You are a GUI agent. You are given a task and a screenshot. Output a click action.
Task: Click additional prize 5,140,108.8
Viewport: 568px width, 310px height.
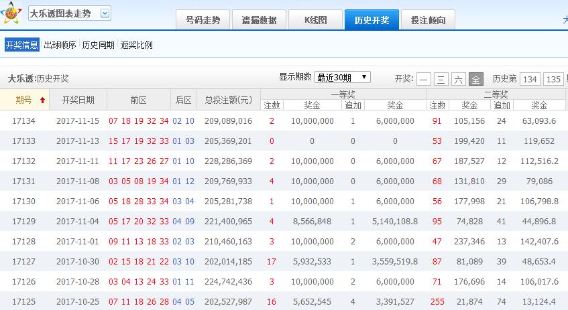[395, 222]
